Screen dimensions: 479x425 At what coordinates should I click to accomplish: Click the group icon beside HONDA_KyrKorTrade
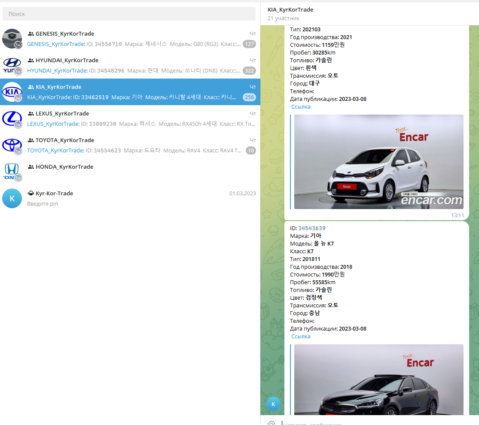(x=31, y=167)
